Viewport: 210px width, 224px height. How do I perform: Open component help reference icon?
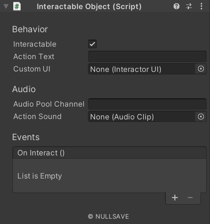pos(177,6)
